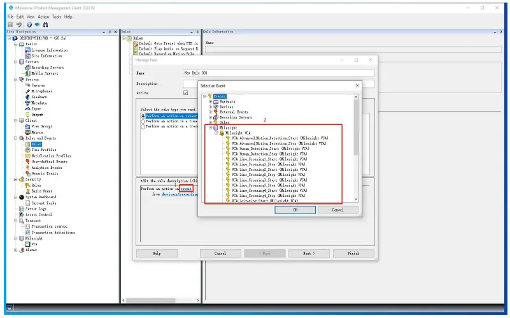Expand Hardware node in Select an Event
This screenshot has height=318, width=510.
[211, 101]
